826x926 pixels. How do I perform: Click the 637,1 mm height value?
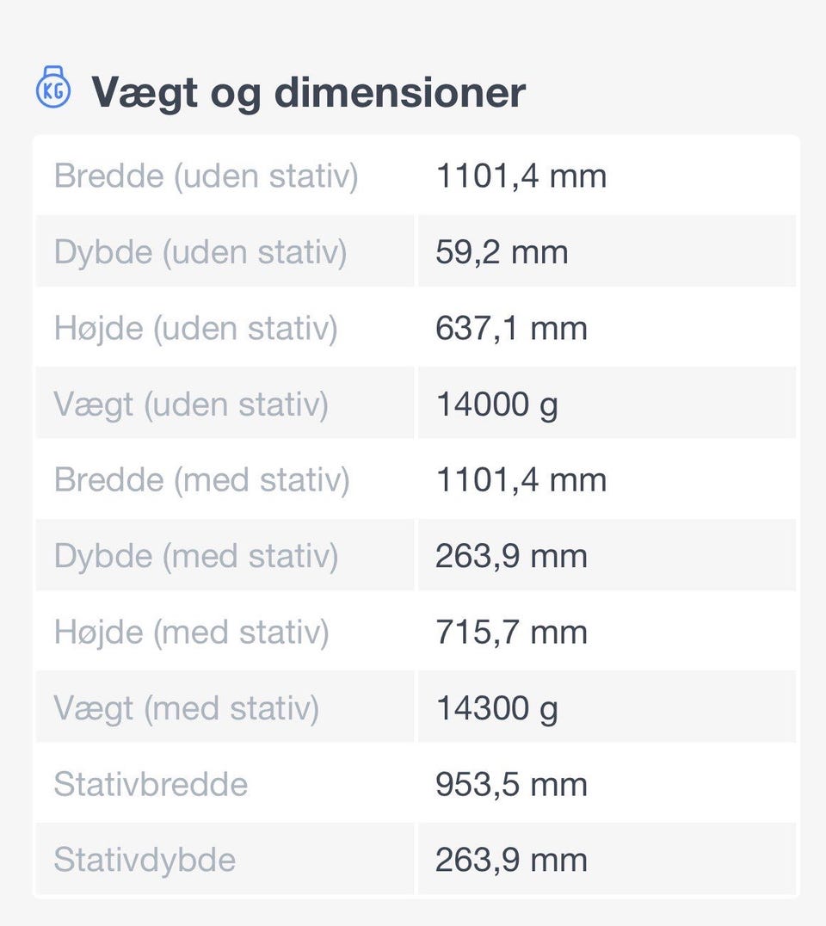[x=511, y=328]
